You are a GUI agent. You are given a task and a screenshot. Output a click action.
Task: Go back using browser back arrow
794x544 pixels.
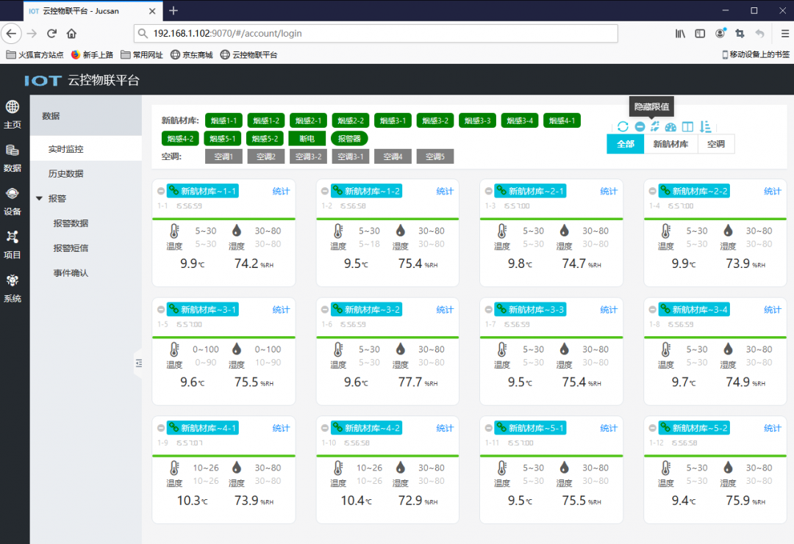point(11,33)
